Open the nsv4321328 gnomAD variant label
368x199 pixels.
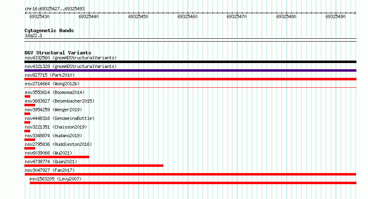tap(71, 66)
